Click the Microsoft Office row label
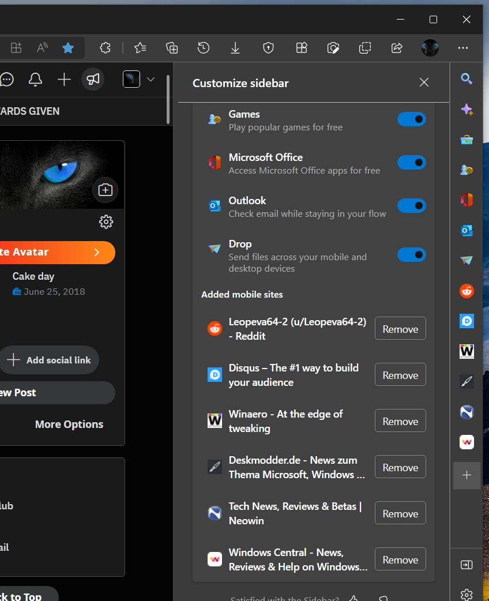 (266, 157)
